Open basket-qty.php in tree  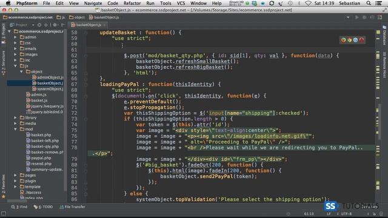[42, 147]
